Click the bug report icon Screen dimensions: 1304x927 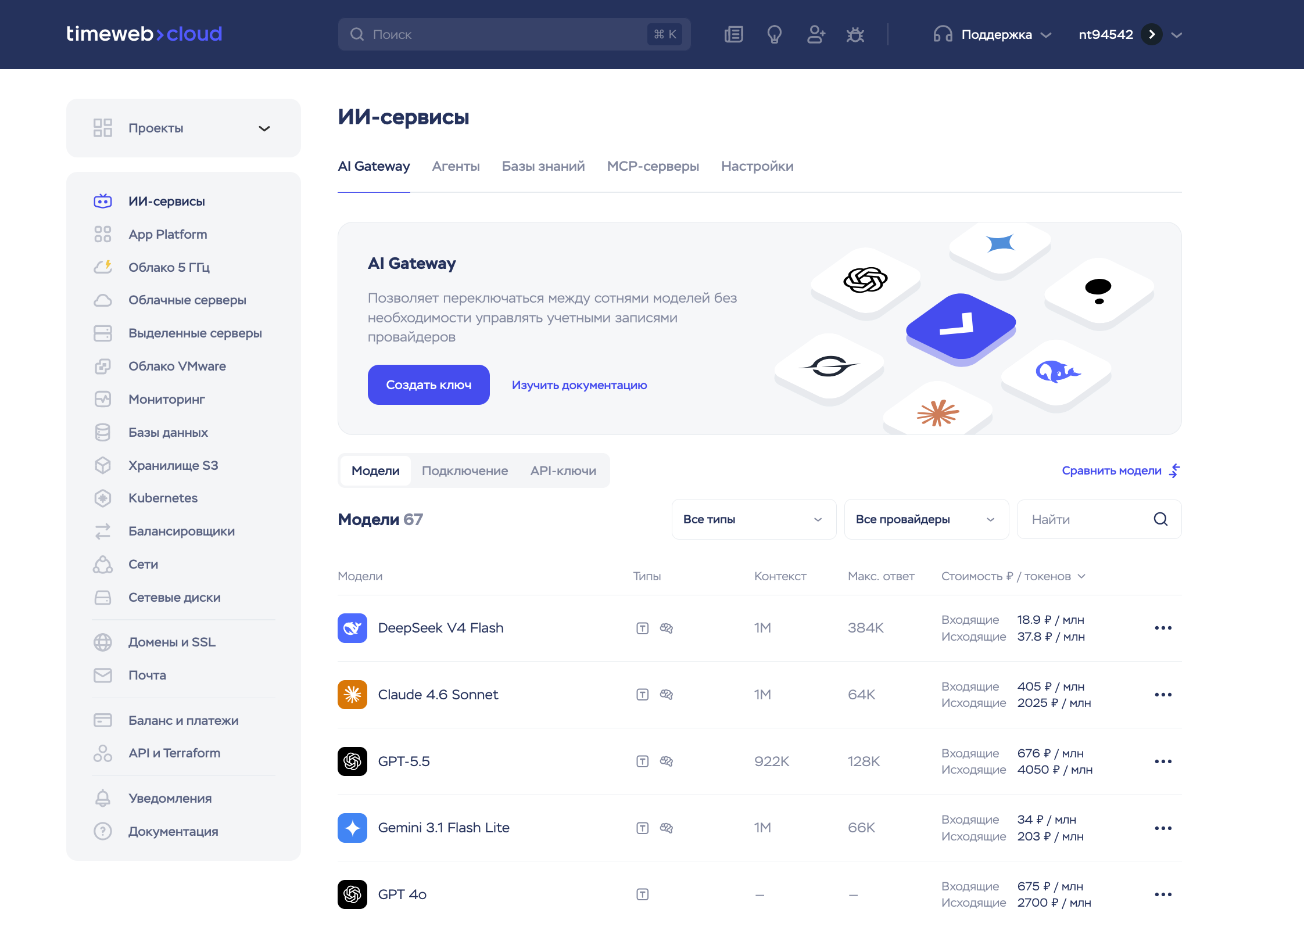pyautogui.click(x=855, y=34)
